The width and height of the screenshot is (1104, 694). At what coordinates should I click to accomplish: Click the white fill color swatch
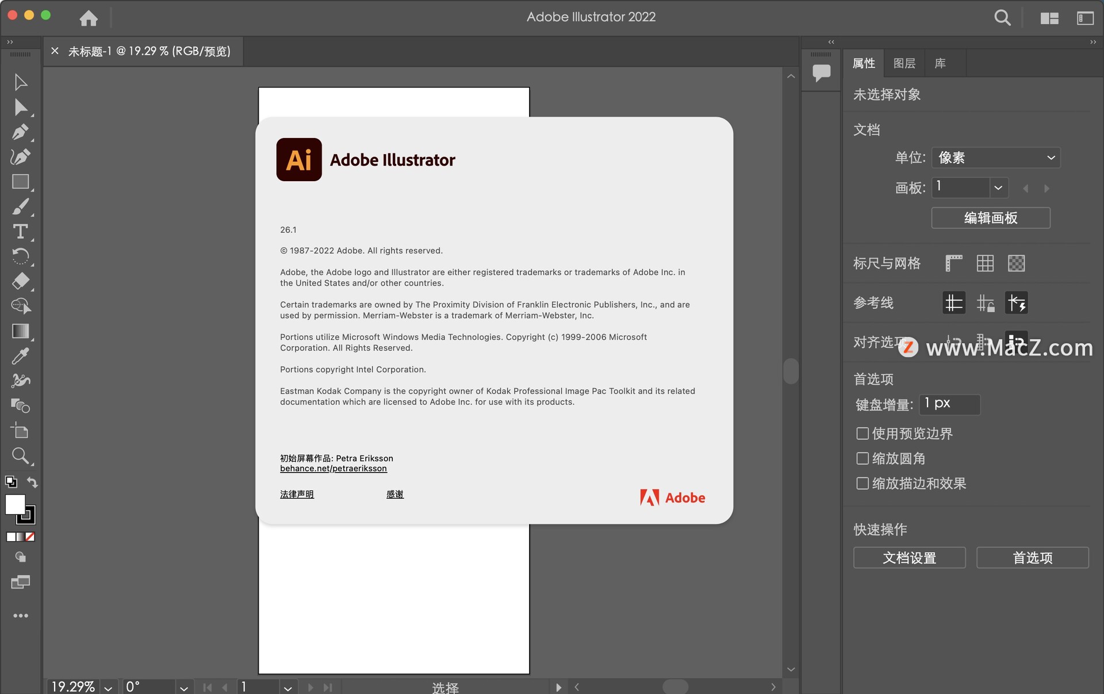[x=14, y=504]
